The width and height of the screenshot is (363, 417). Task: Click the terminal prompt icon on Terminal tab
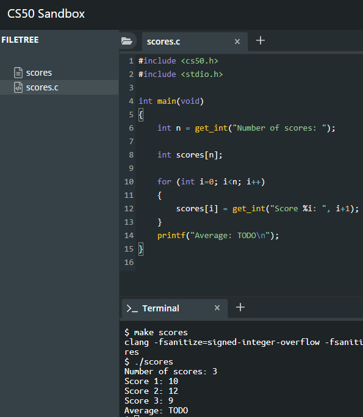[132, 308]
